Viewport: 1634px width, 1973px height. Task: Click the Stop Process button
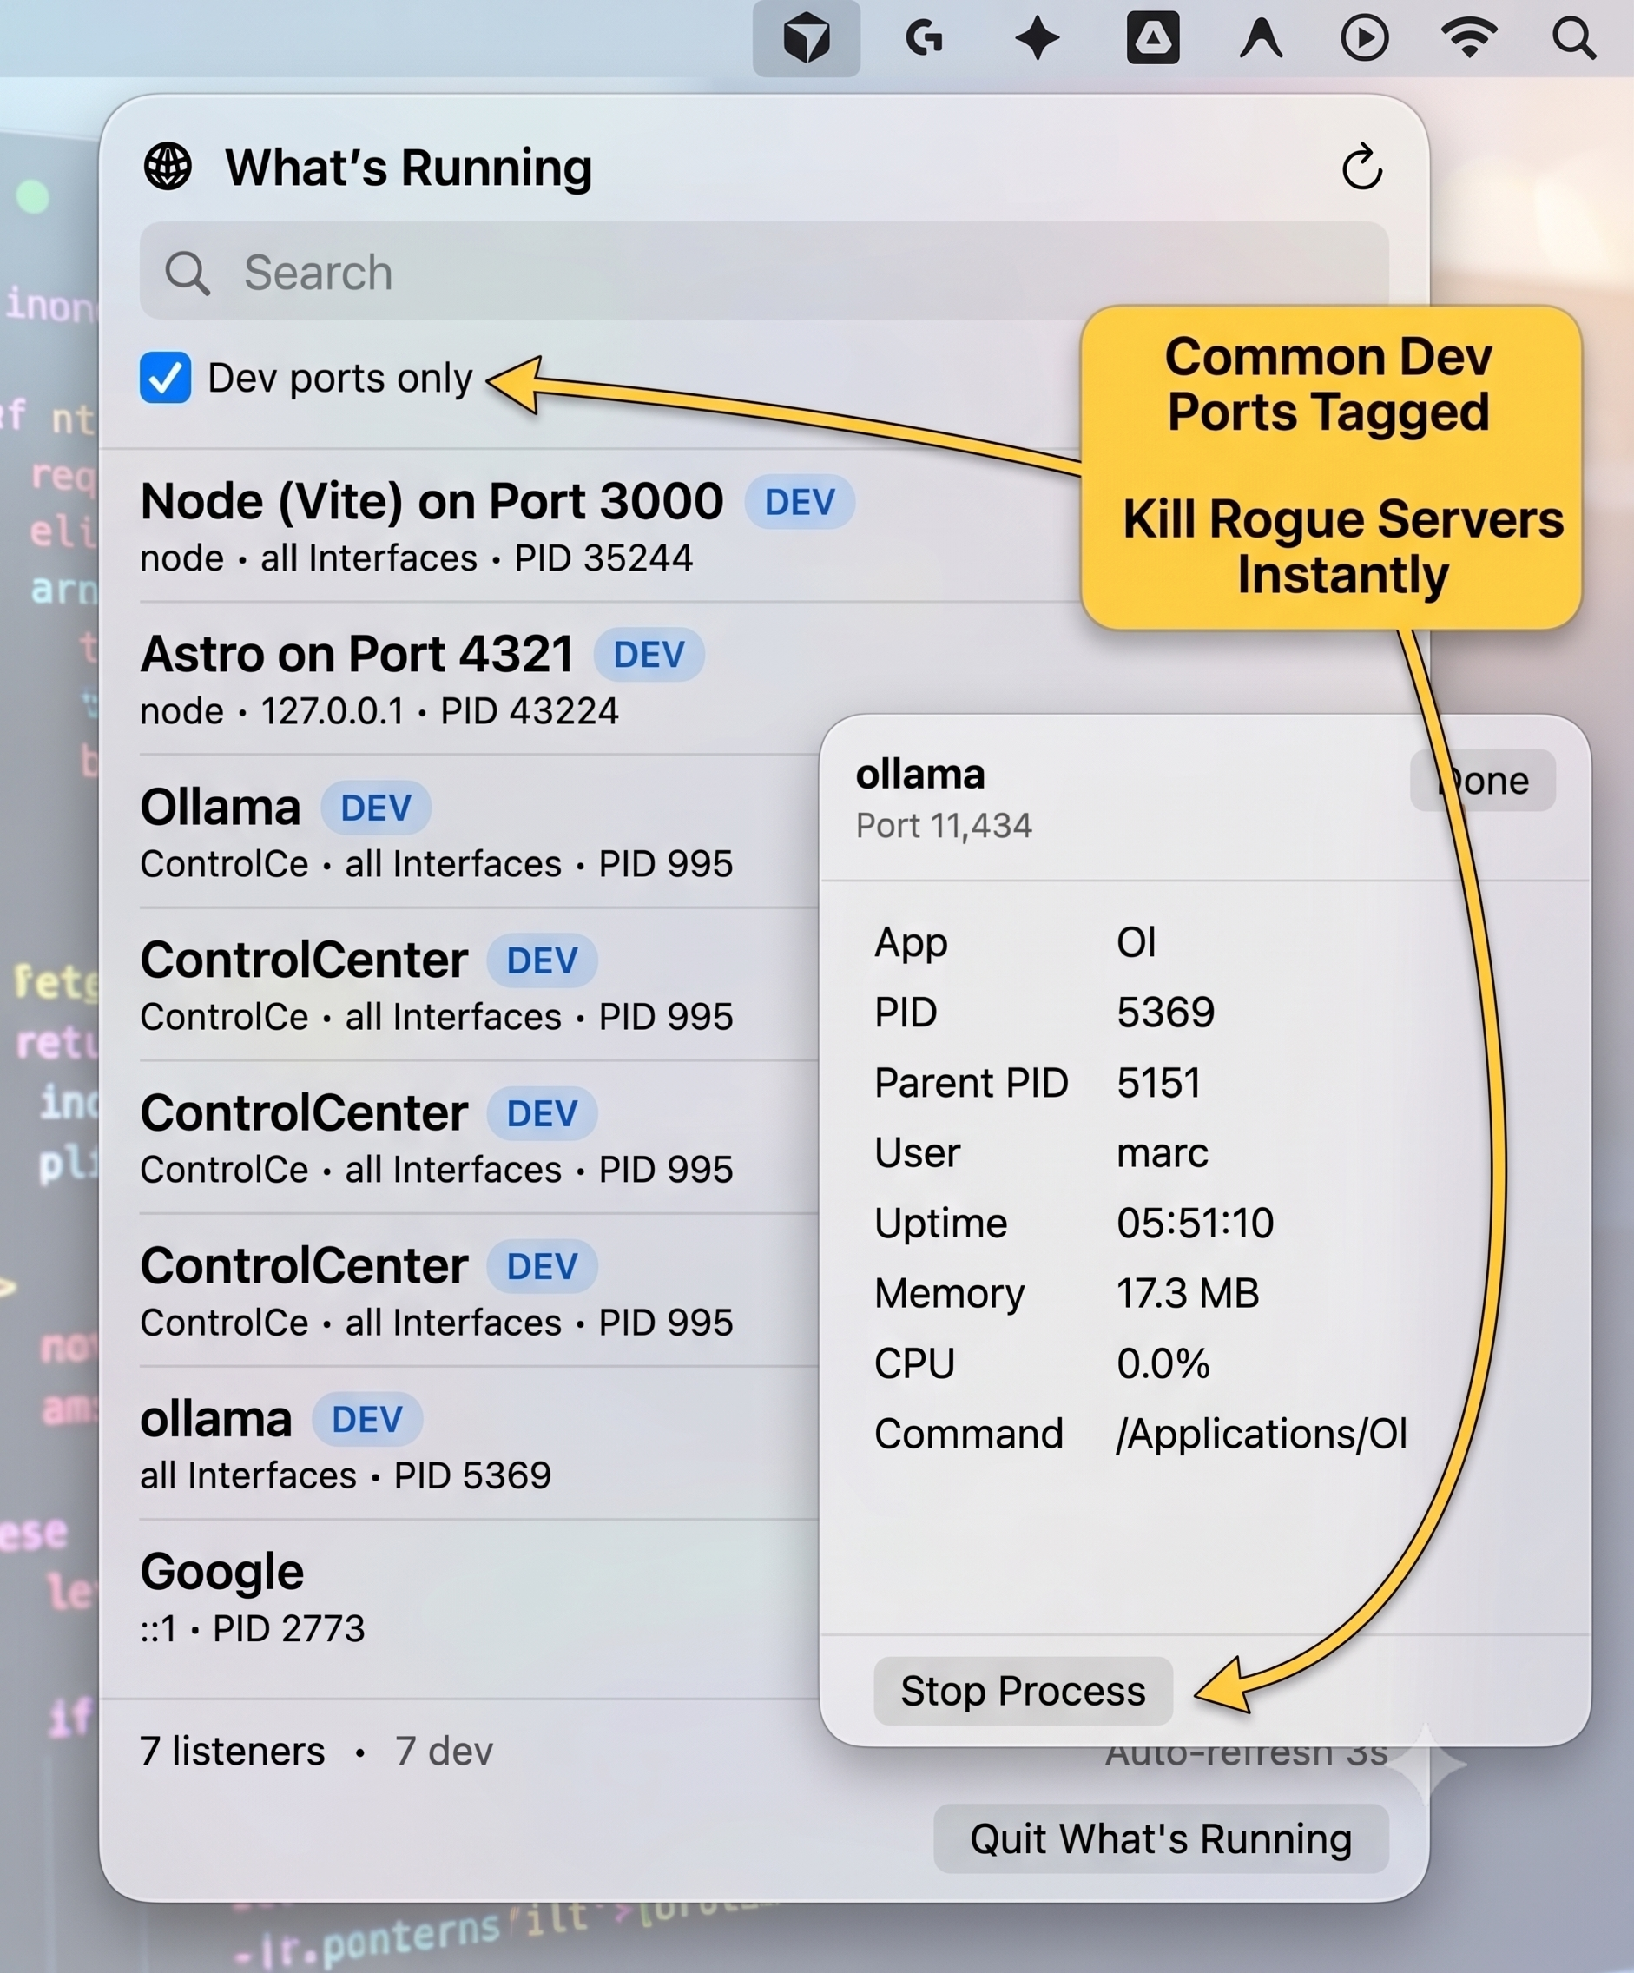point(1023,1691)
